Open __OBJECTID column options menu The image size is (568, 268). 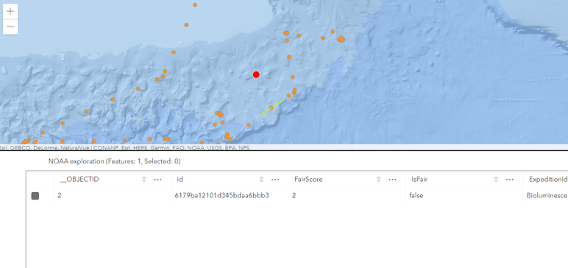(x=157, y=180)
